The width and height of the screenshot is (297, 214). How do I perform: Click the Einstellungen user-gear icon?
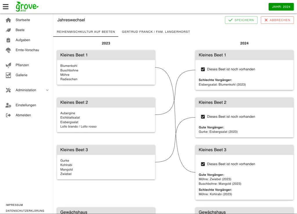[8, 105]
